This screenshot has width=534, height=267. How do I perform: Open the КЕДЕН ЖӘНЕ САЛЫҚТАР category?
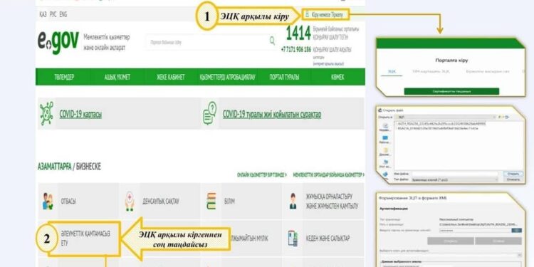[328, 239]
